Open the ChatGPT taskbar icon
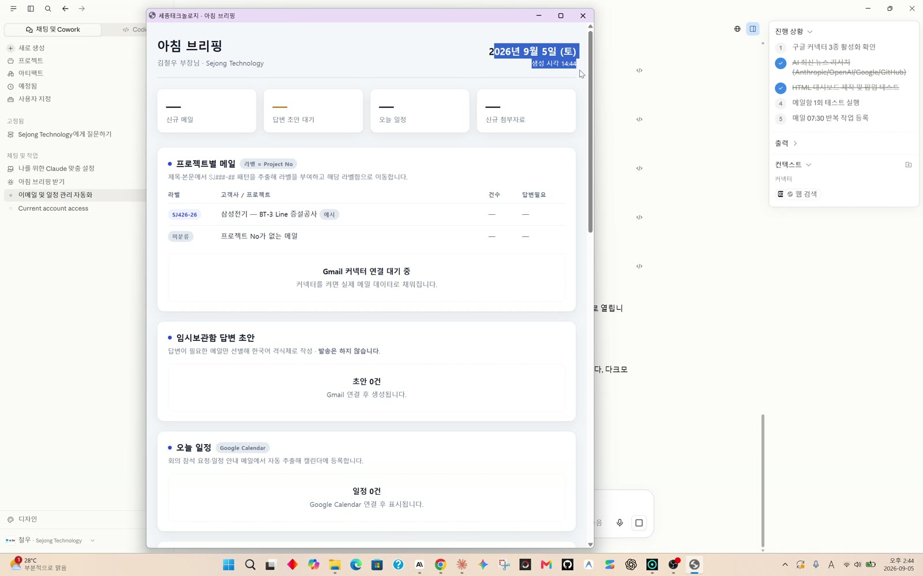Image resolution: width=923 pixels, height=576 pixels. tap(631, 564)
